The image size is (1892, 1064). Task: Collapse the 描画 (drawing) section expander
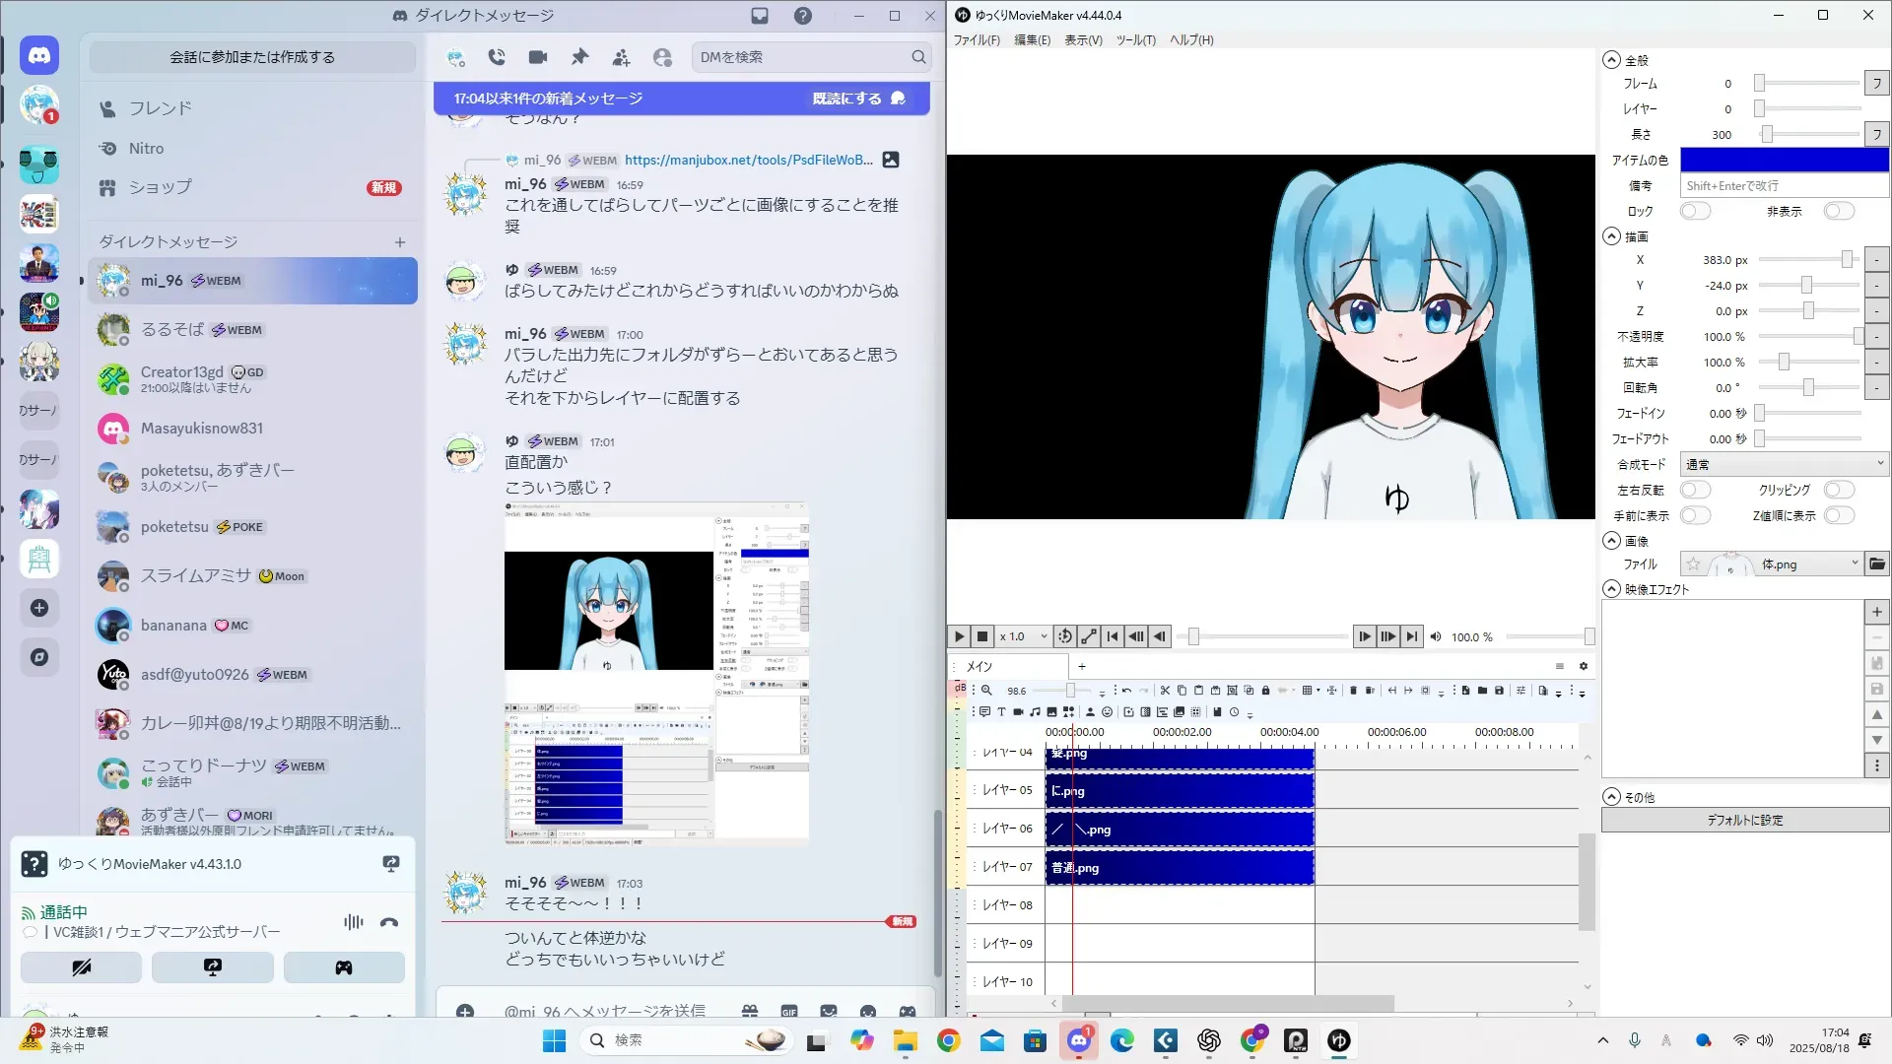pyautogui.click(x=1611, y=236)
